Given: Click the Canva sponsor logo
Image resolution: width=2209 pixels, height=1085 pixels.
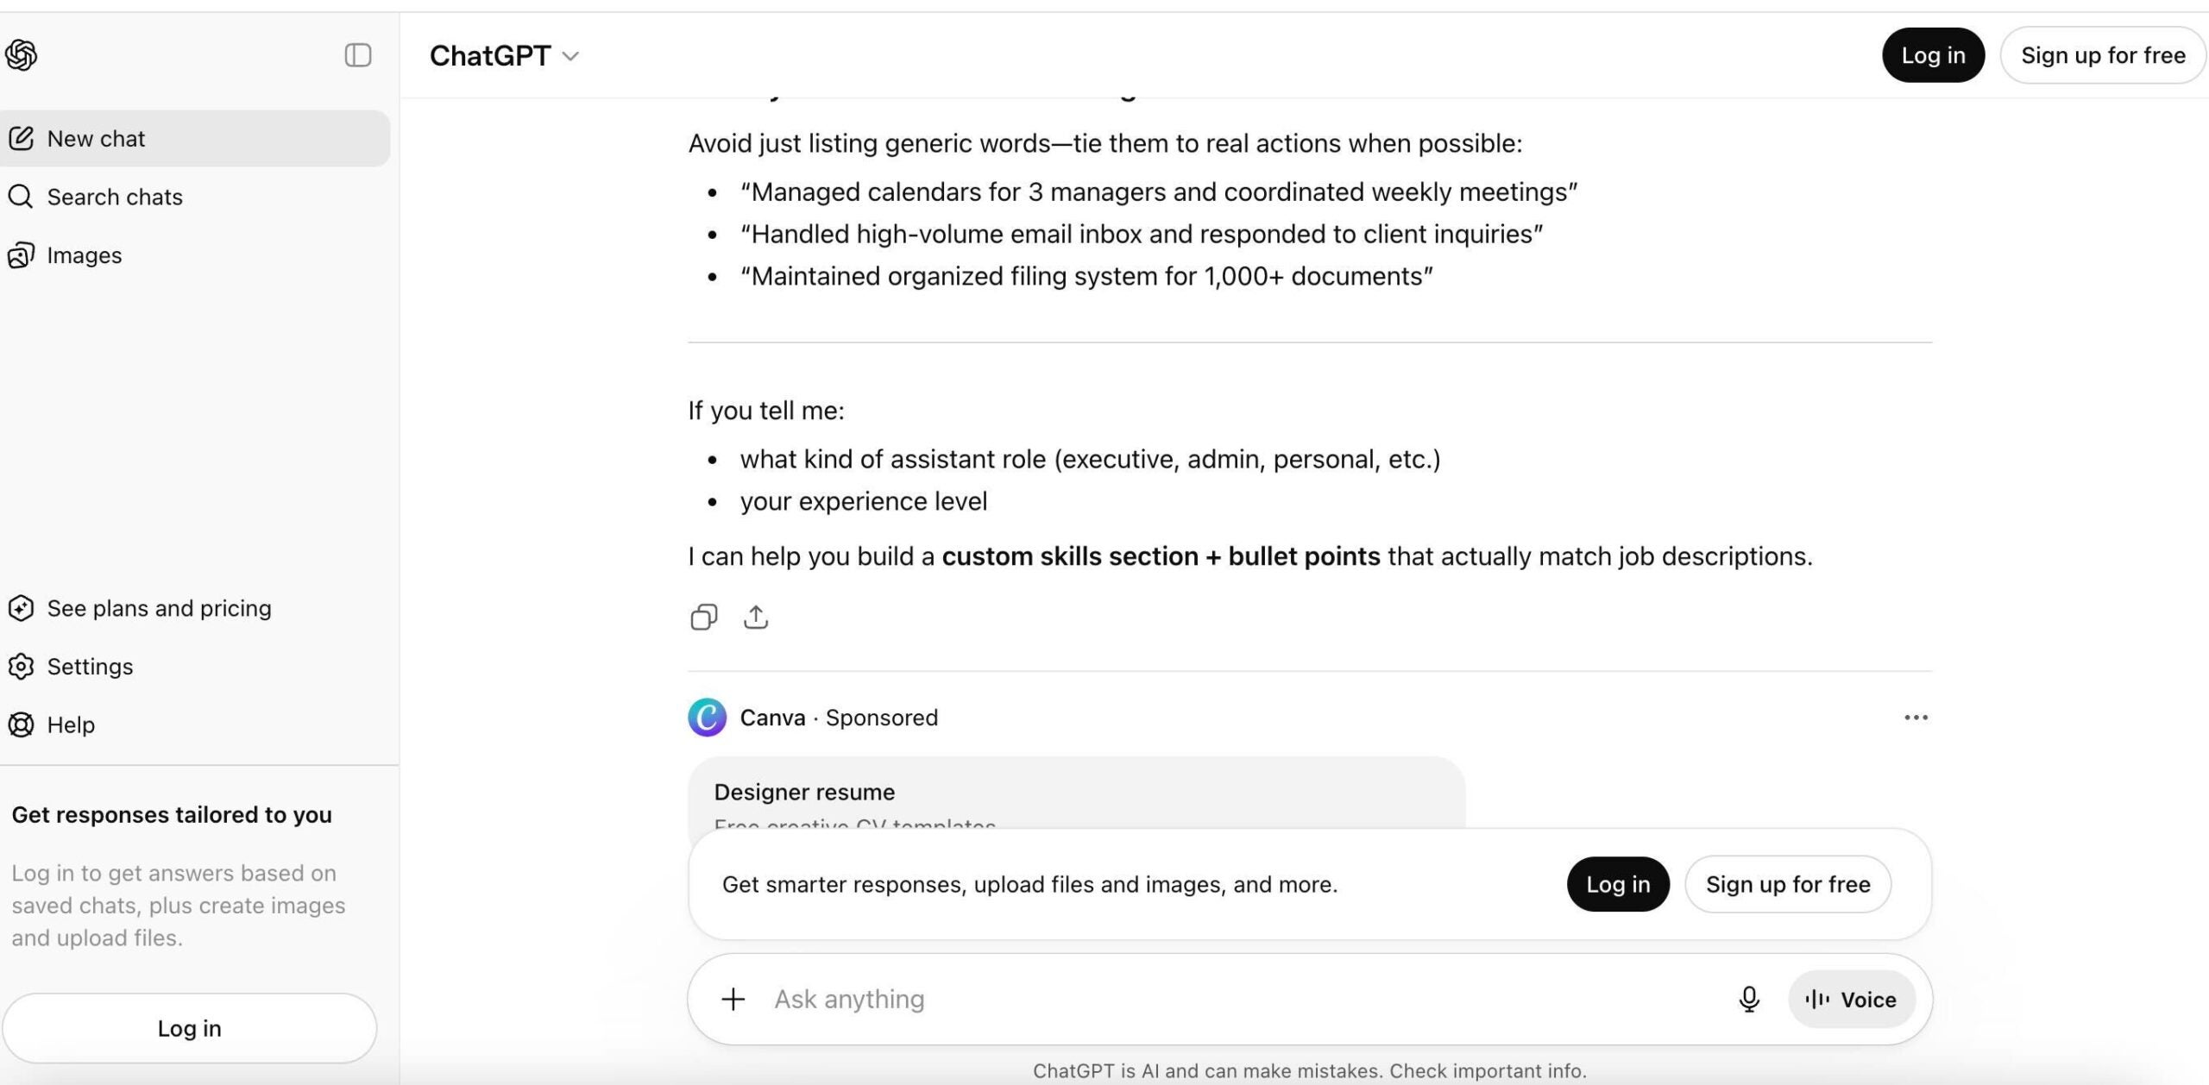Looking at the screenshot, I should tap(707, 718).
